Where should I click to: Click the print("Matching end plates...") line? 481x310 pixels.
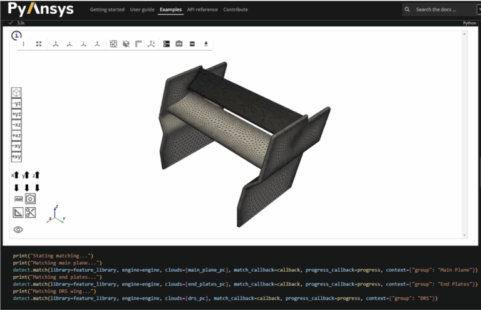pos(58,277)
